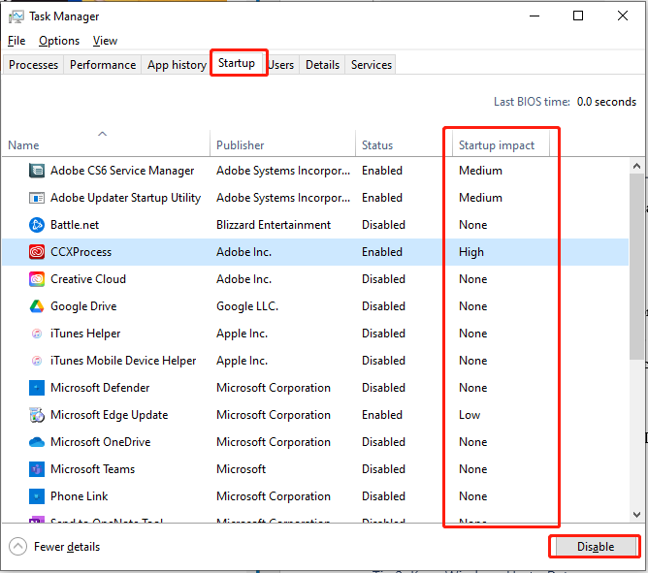This screenshot has height=573, width=648.
Task: Click Disabled status of Microsoft OneDrive
Action: pos(383,442)
